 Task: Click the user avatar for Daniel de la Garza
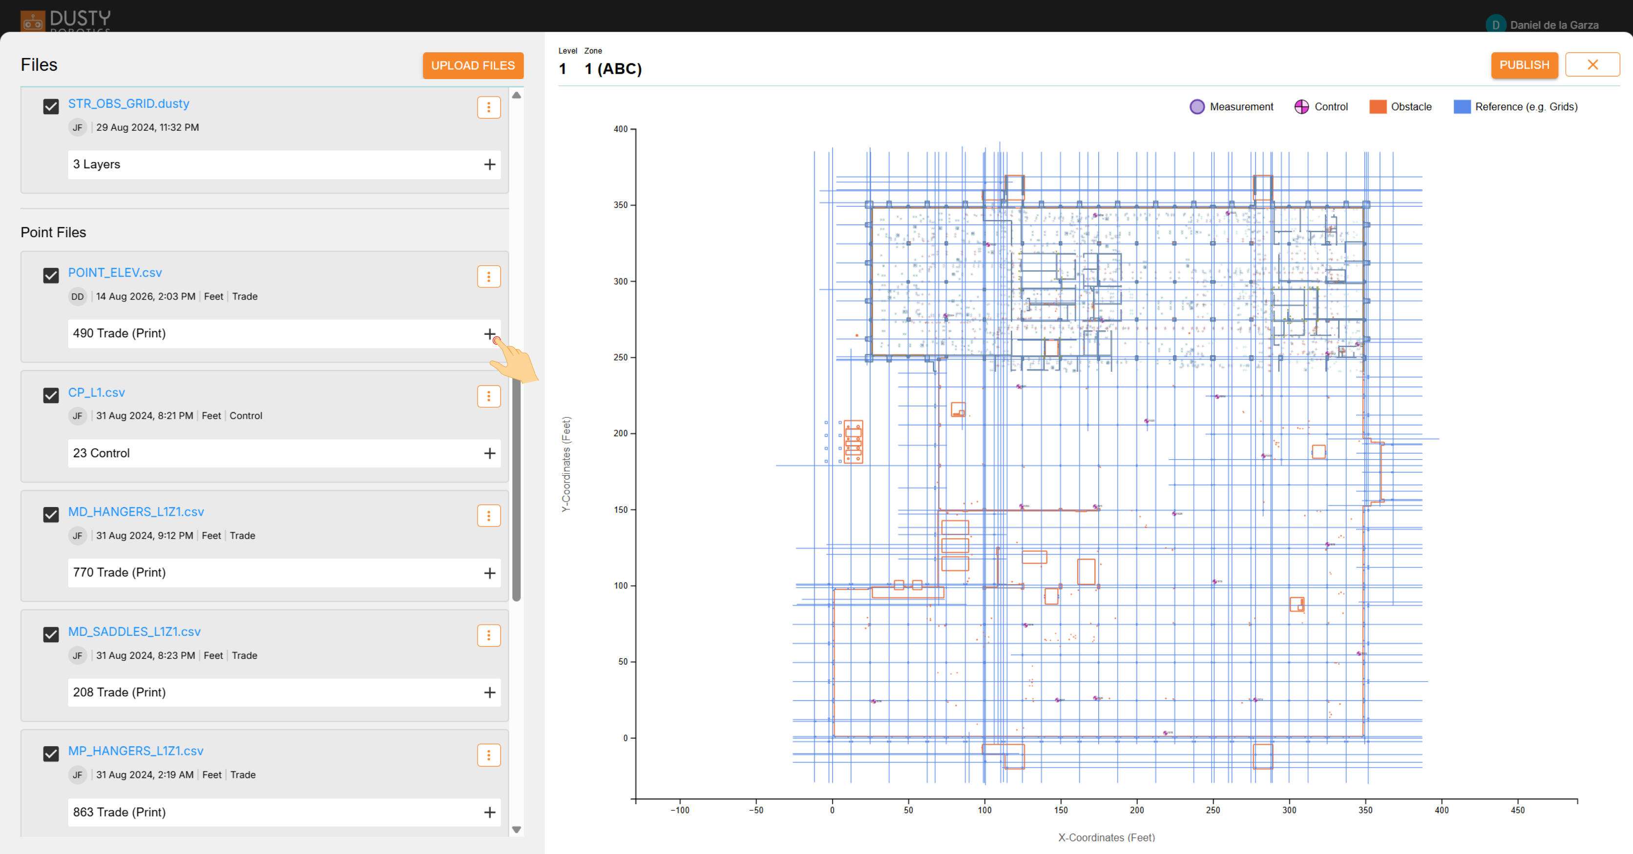click(x=1495, y=25)
